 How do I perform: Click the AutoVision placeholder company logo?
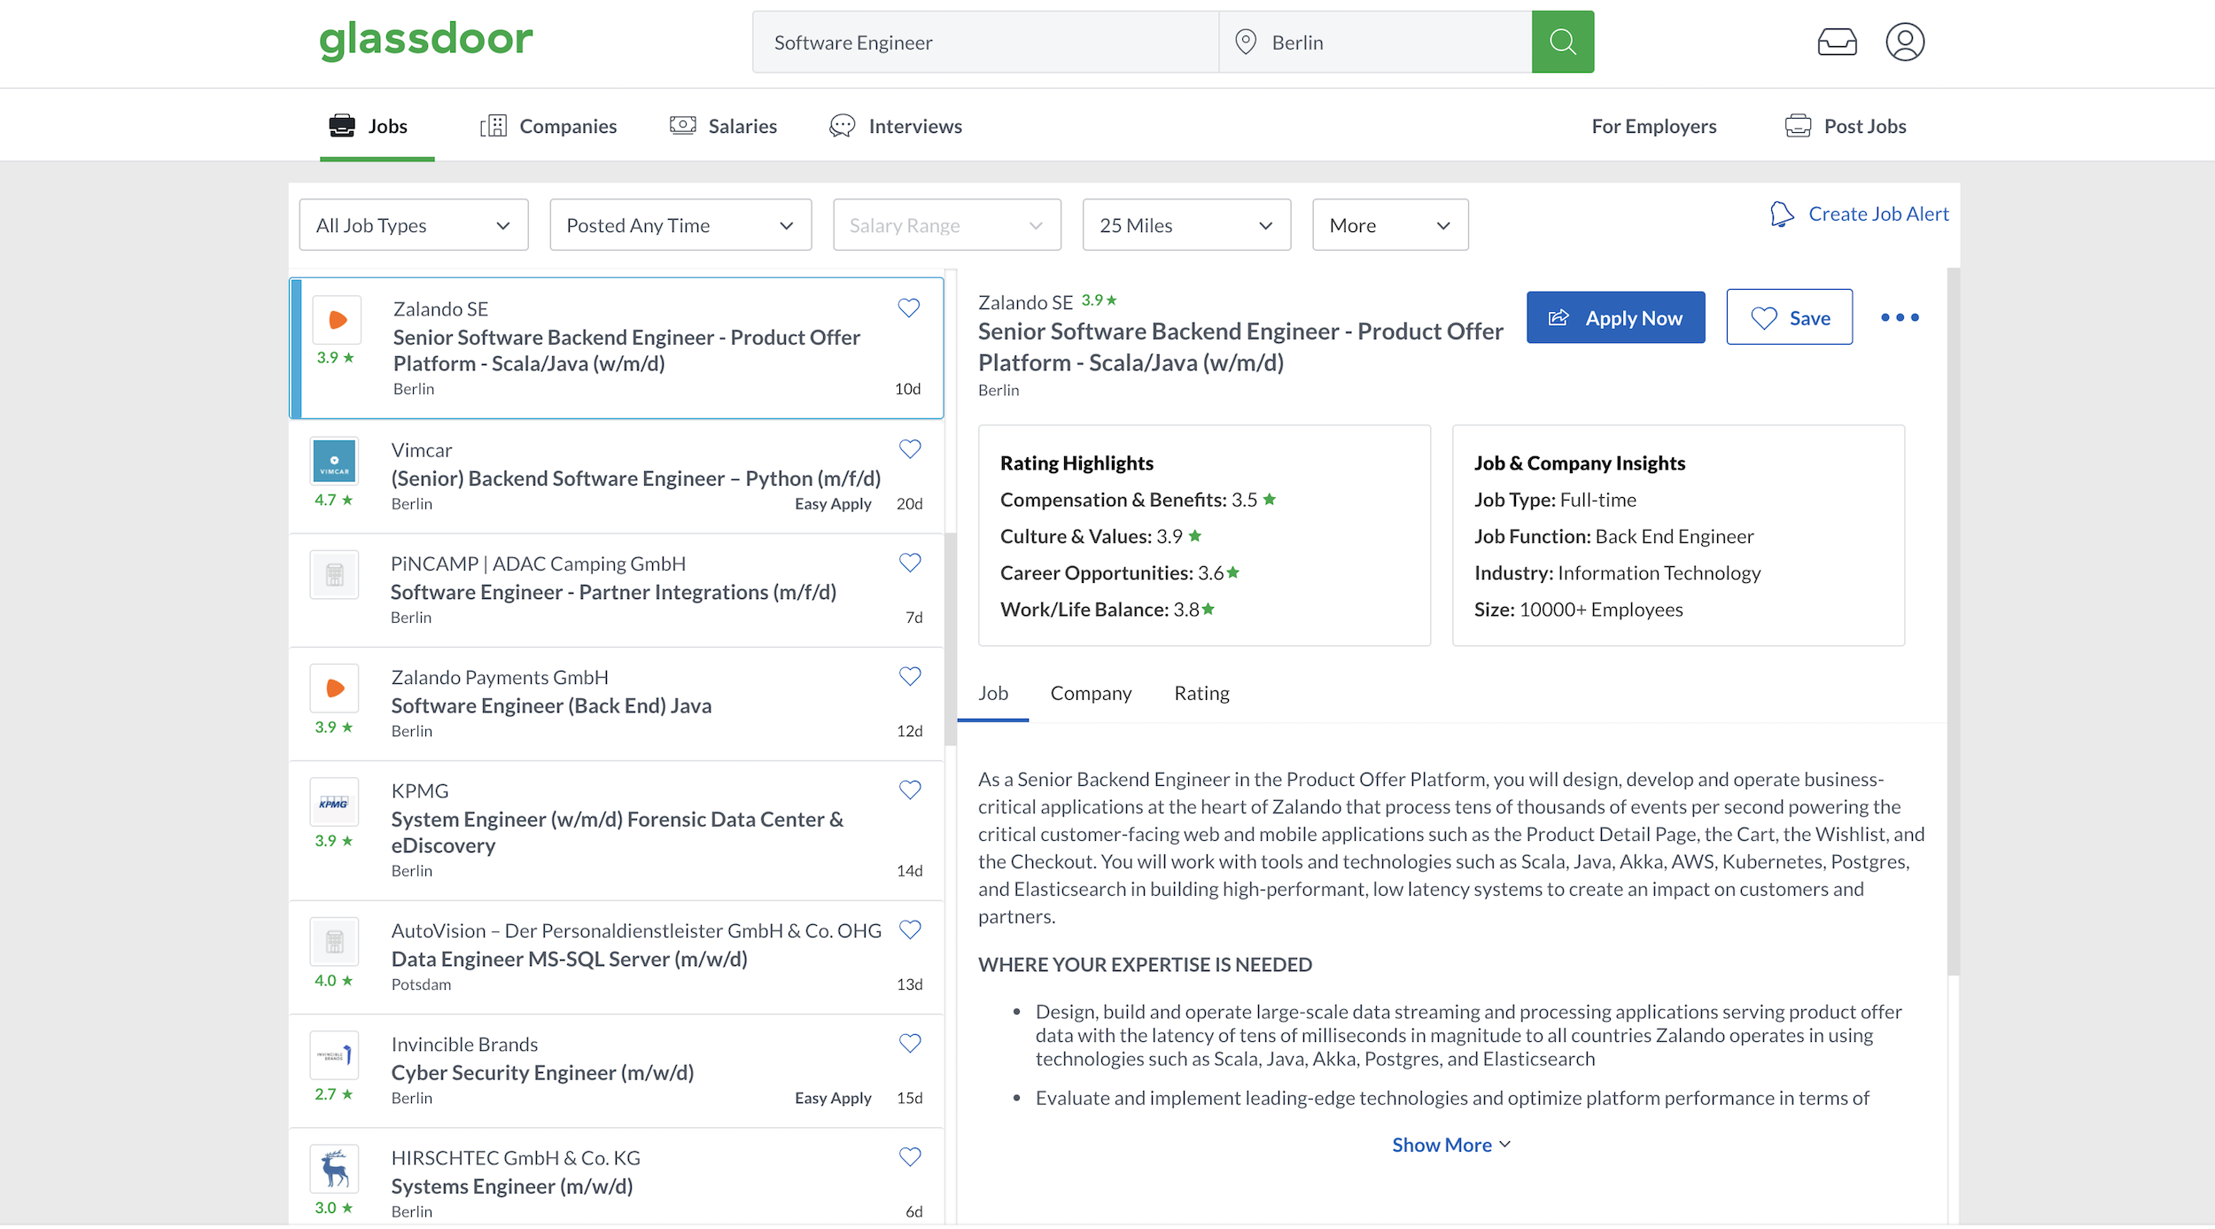coord(335,942)
